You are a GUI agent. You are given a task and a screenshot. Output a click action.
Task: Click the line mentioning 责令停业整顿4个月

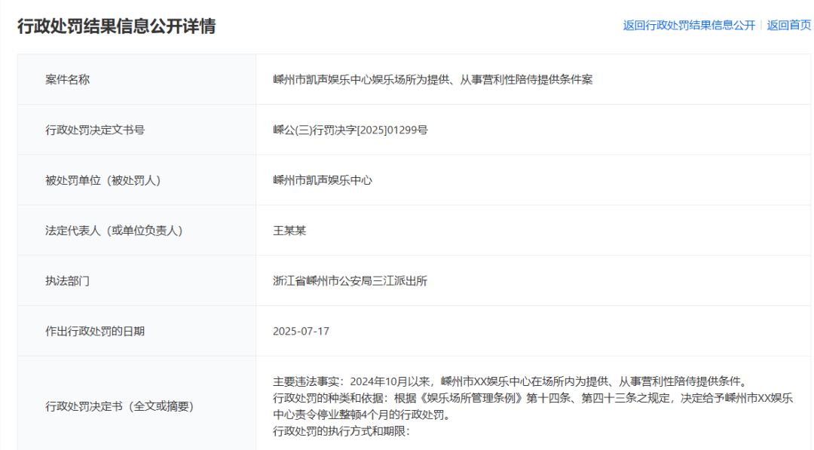click(x=361, y=415)
